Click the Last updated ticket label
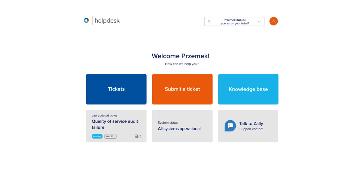364x195 pixels. point(104,115)
